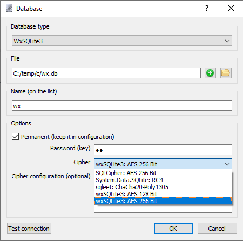This screenshot has width=243, height=241.
Task: Click the database icon in title bar
Action: pos(9,9)
